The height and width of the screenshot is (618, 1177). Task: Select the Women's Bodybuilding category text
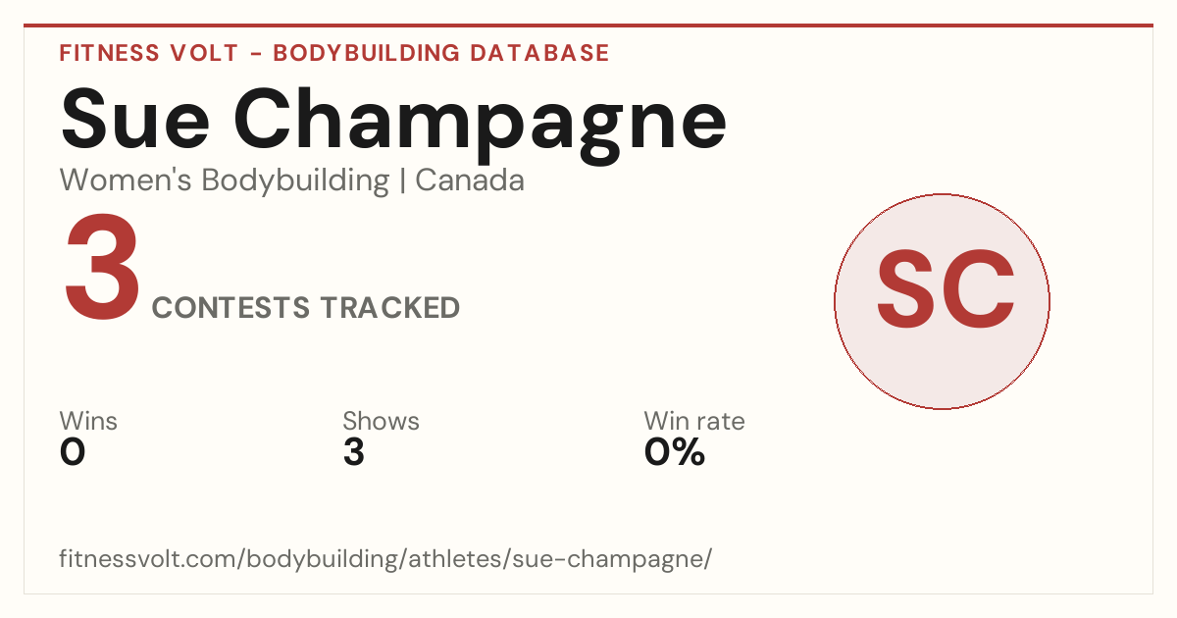[225, 180]
